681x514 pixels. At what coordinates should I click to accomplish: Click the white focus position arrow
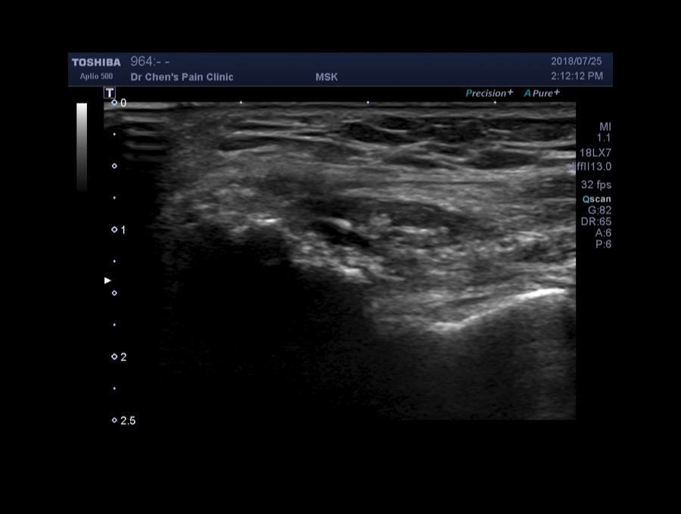pos(107,281)
